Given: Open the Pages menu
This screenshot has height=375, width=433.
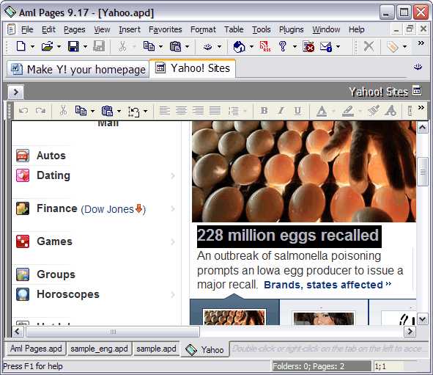Looking at the screenshot, I should coord(75,29).
